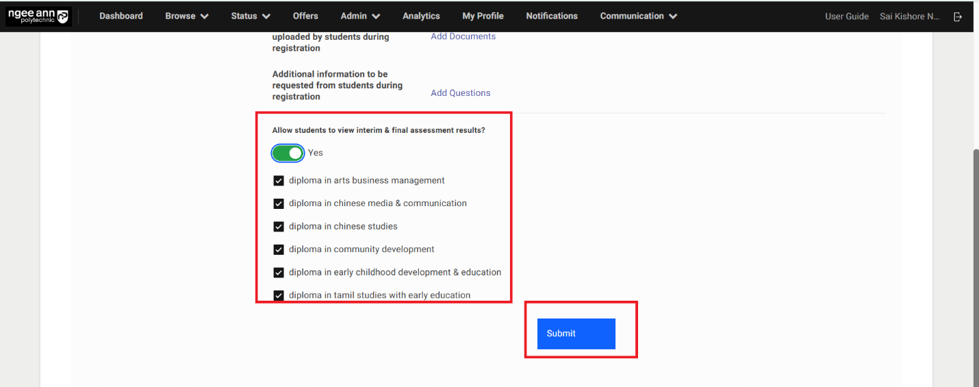Uncheck diploma in arts business management
The image size is (979, 387).
pos(279,181)
